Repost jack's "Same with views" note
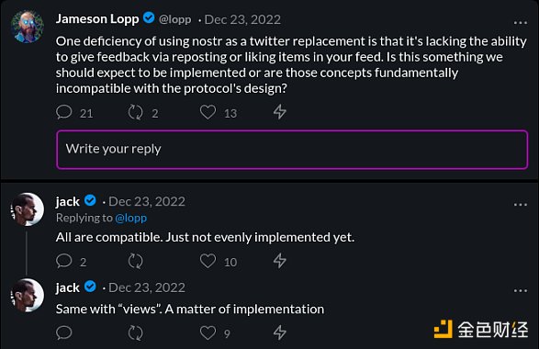 (135, 332)
